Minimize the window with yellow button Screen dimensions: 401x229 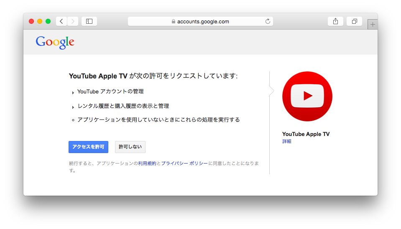point(40,21)
